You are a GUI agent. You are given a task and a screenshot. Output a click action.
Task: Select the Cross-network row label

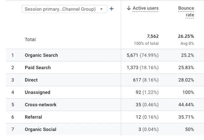41,105
